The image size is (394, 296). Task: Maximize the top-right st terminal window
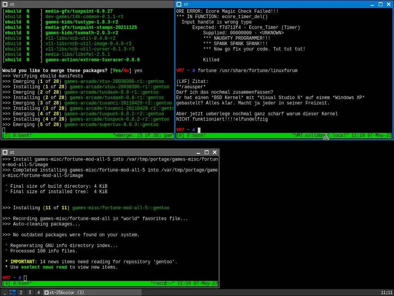[x=381, y=4]
